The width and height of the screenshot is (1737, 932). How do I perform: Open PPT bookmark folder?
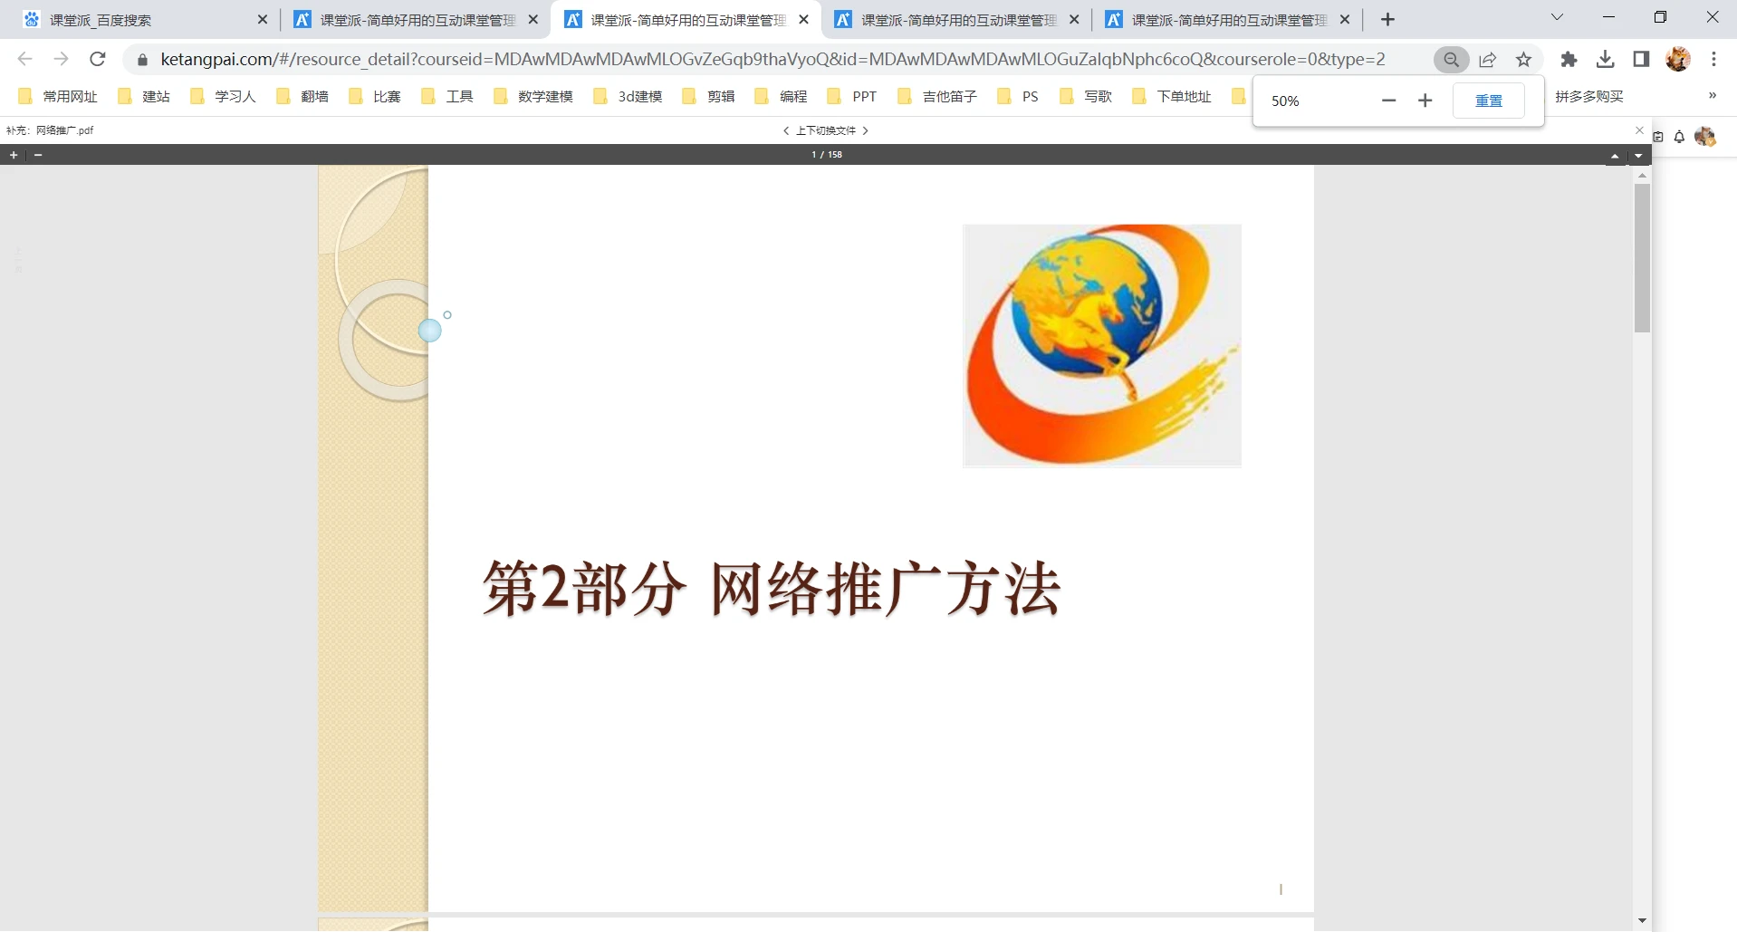coord(852,96)
